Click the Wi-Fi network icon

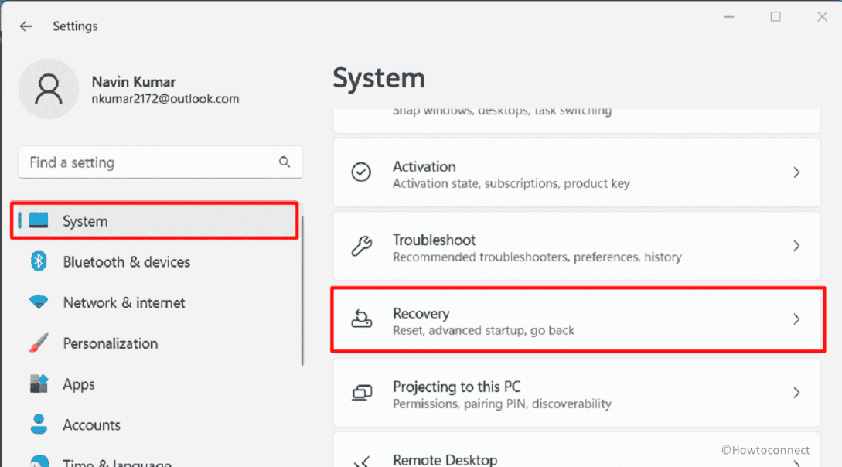click(x=38, y=302)
